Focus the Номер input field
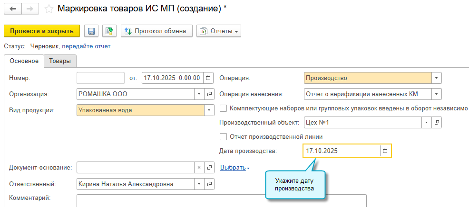This screenshot has height=207, width=469. tap(100, 78)
